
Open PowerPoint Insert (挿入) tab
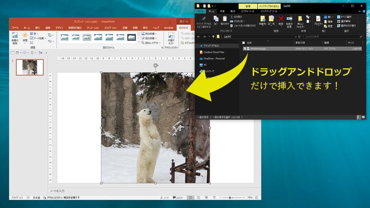(38, 28)
